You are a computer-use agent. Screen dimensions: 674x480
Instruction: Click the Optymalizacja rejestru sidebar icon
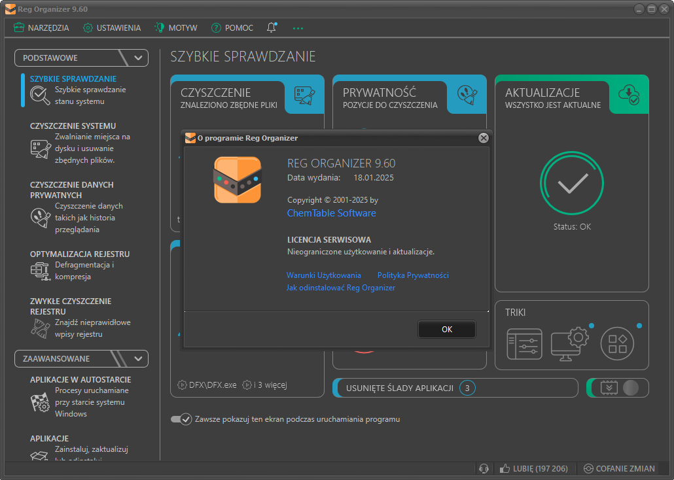point(41,271)
